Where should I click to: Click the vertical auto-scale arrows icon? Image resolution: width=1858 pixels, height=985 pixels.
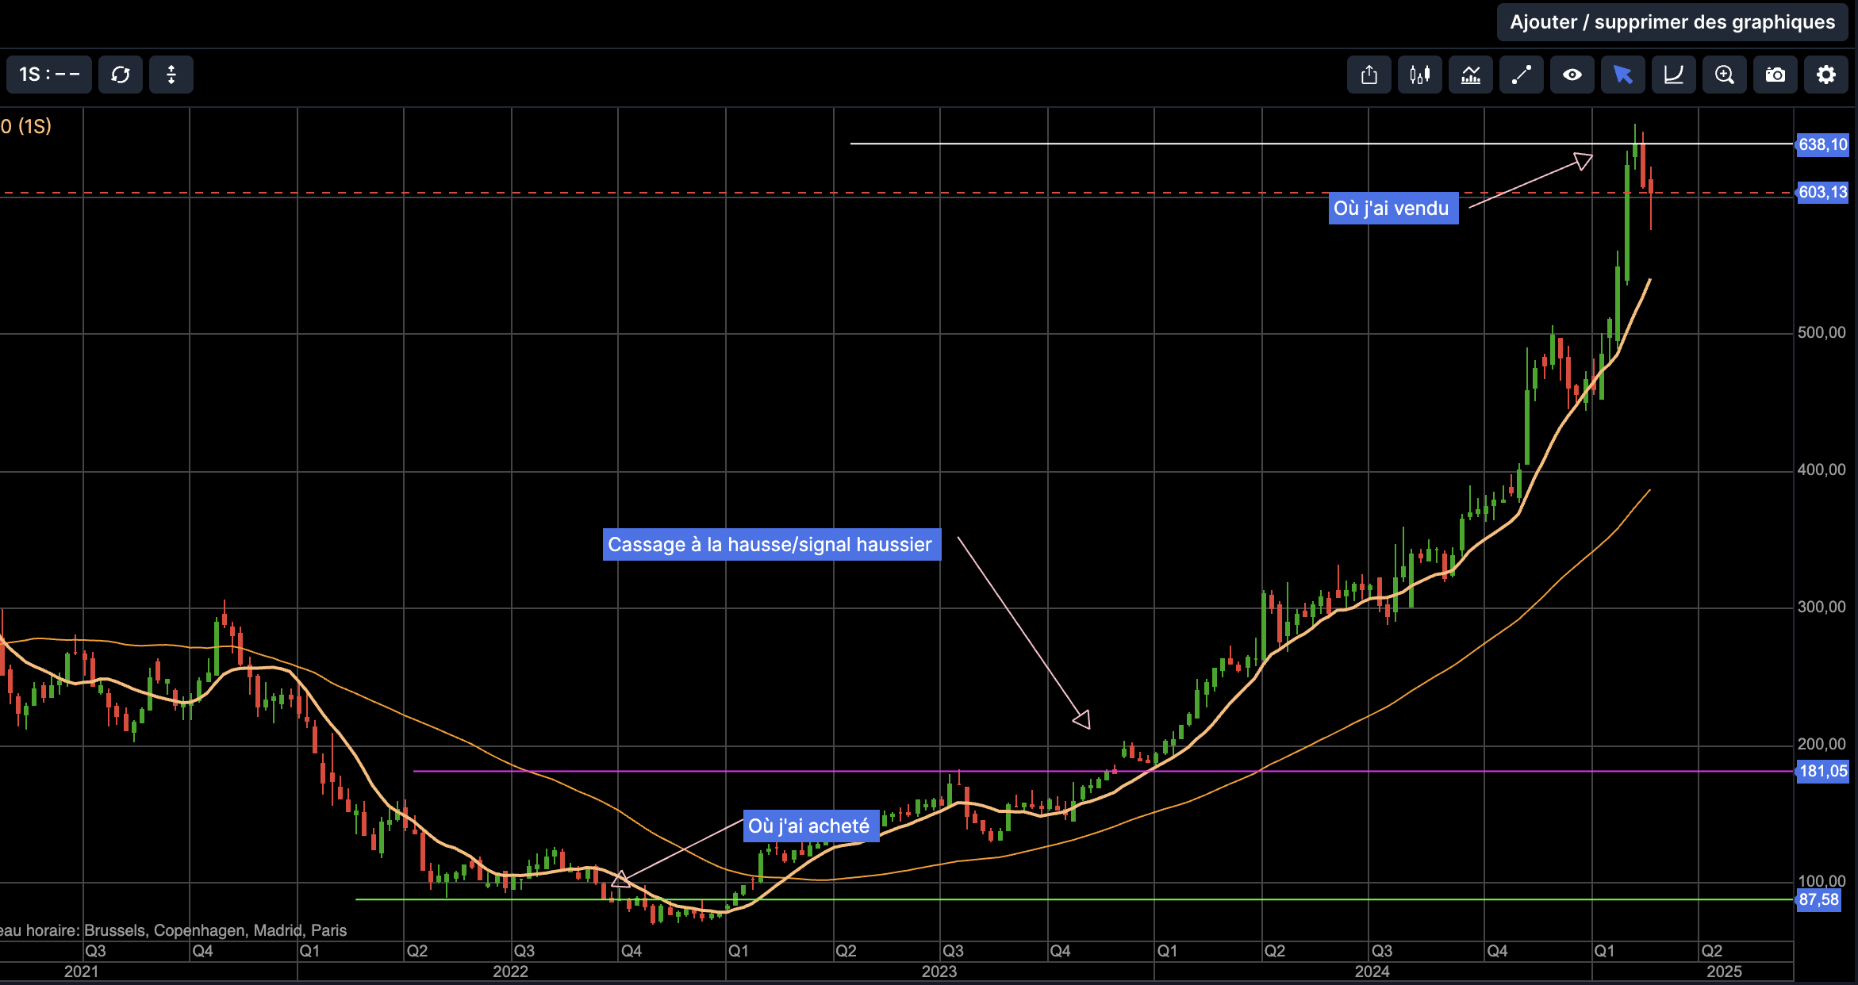pyautogui.click(x=171, y=75)
